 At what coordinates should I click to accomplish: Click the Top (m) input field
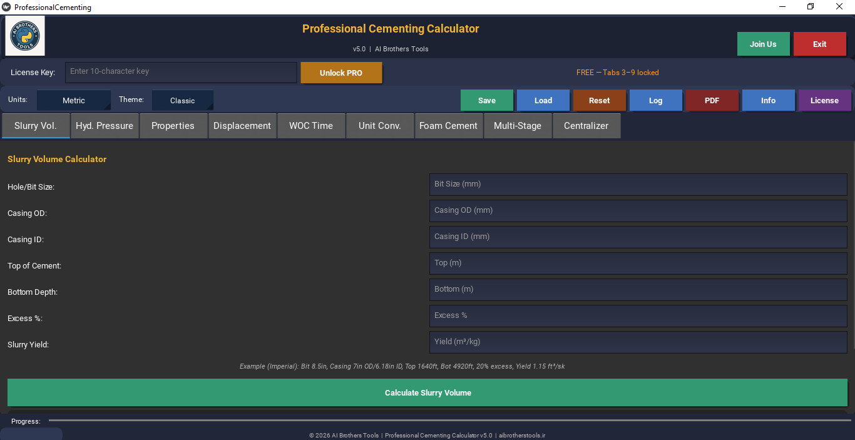pyautogui.click(x=638, y=263)
